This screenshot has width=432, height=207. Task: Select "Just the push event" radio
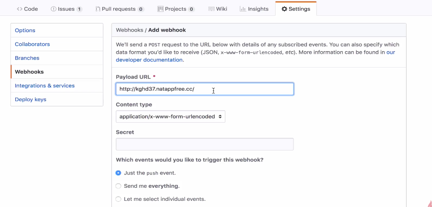pyautogui.click(x=118, y=173)
